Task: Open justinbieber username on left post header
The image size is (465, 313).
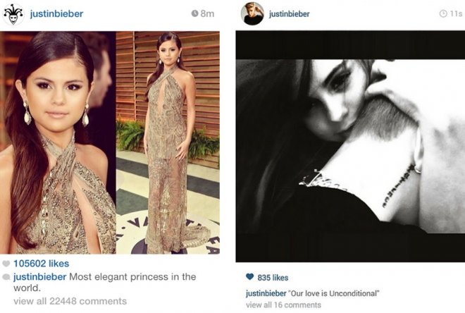Action: (56, 13)
